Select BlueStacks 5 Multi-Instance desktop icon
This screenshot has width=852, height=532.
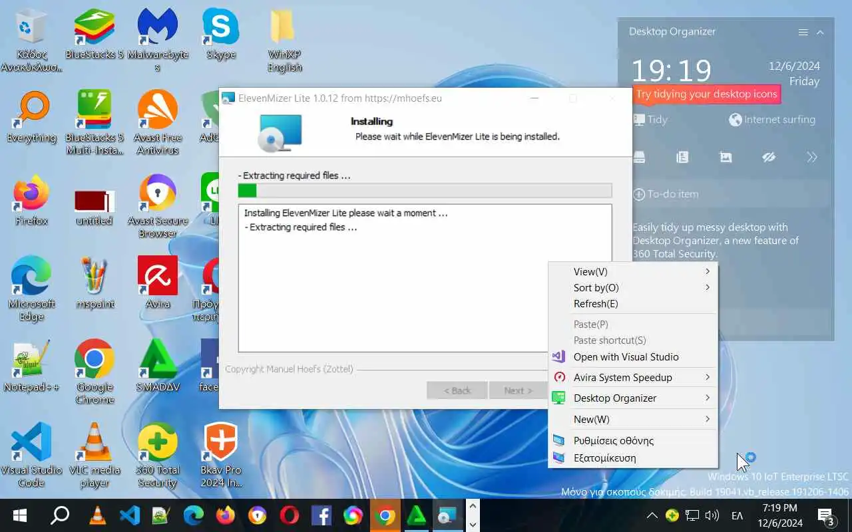[95, 123]
